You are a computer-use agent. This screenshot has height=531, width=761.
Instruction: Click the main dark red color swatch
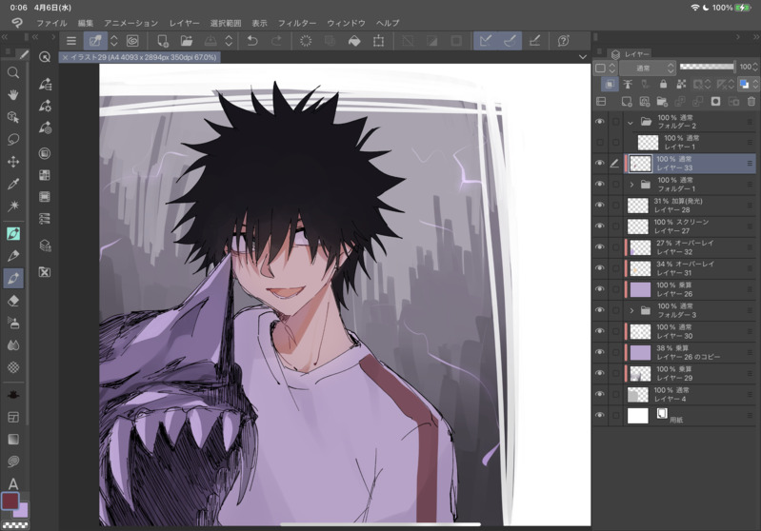[10, 501]
